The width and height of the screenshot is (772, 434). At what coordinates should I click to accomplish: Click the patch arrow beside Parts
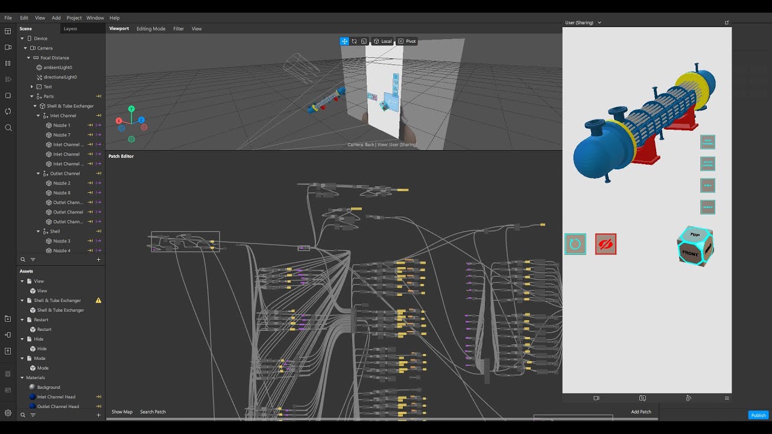[x=98, y=96]
